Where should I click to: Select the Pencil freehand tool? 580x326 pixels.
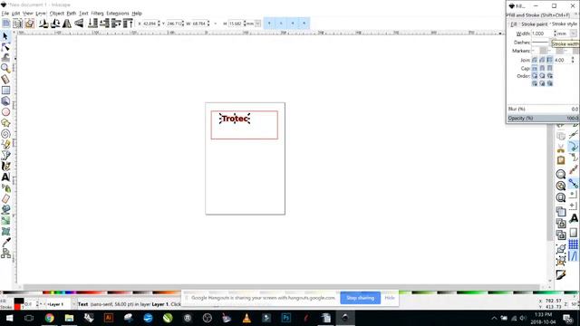pyautogui.click(x=5, y=145)
